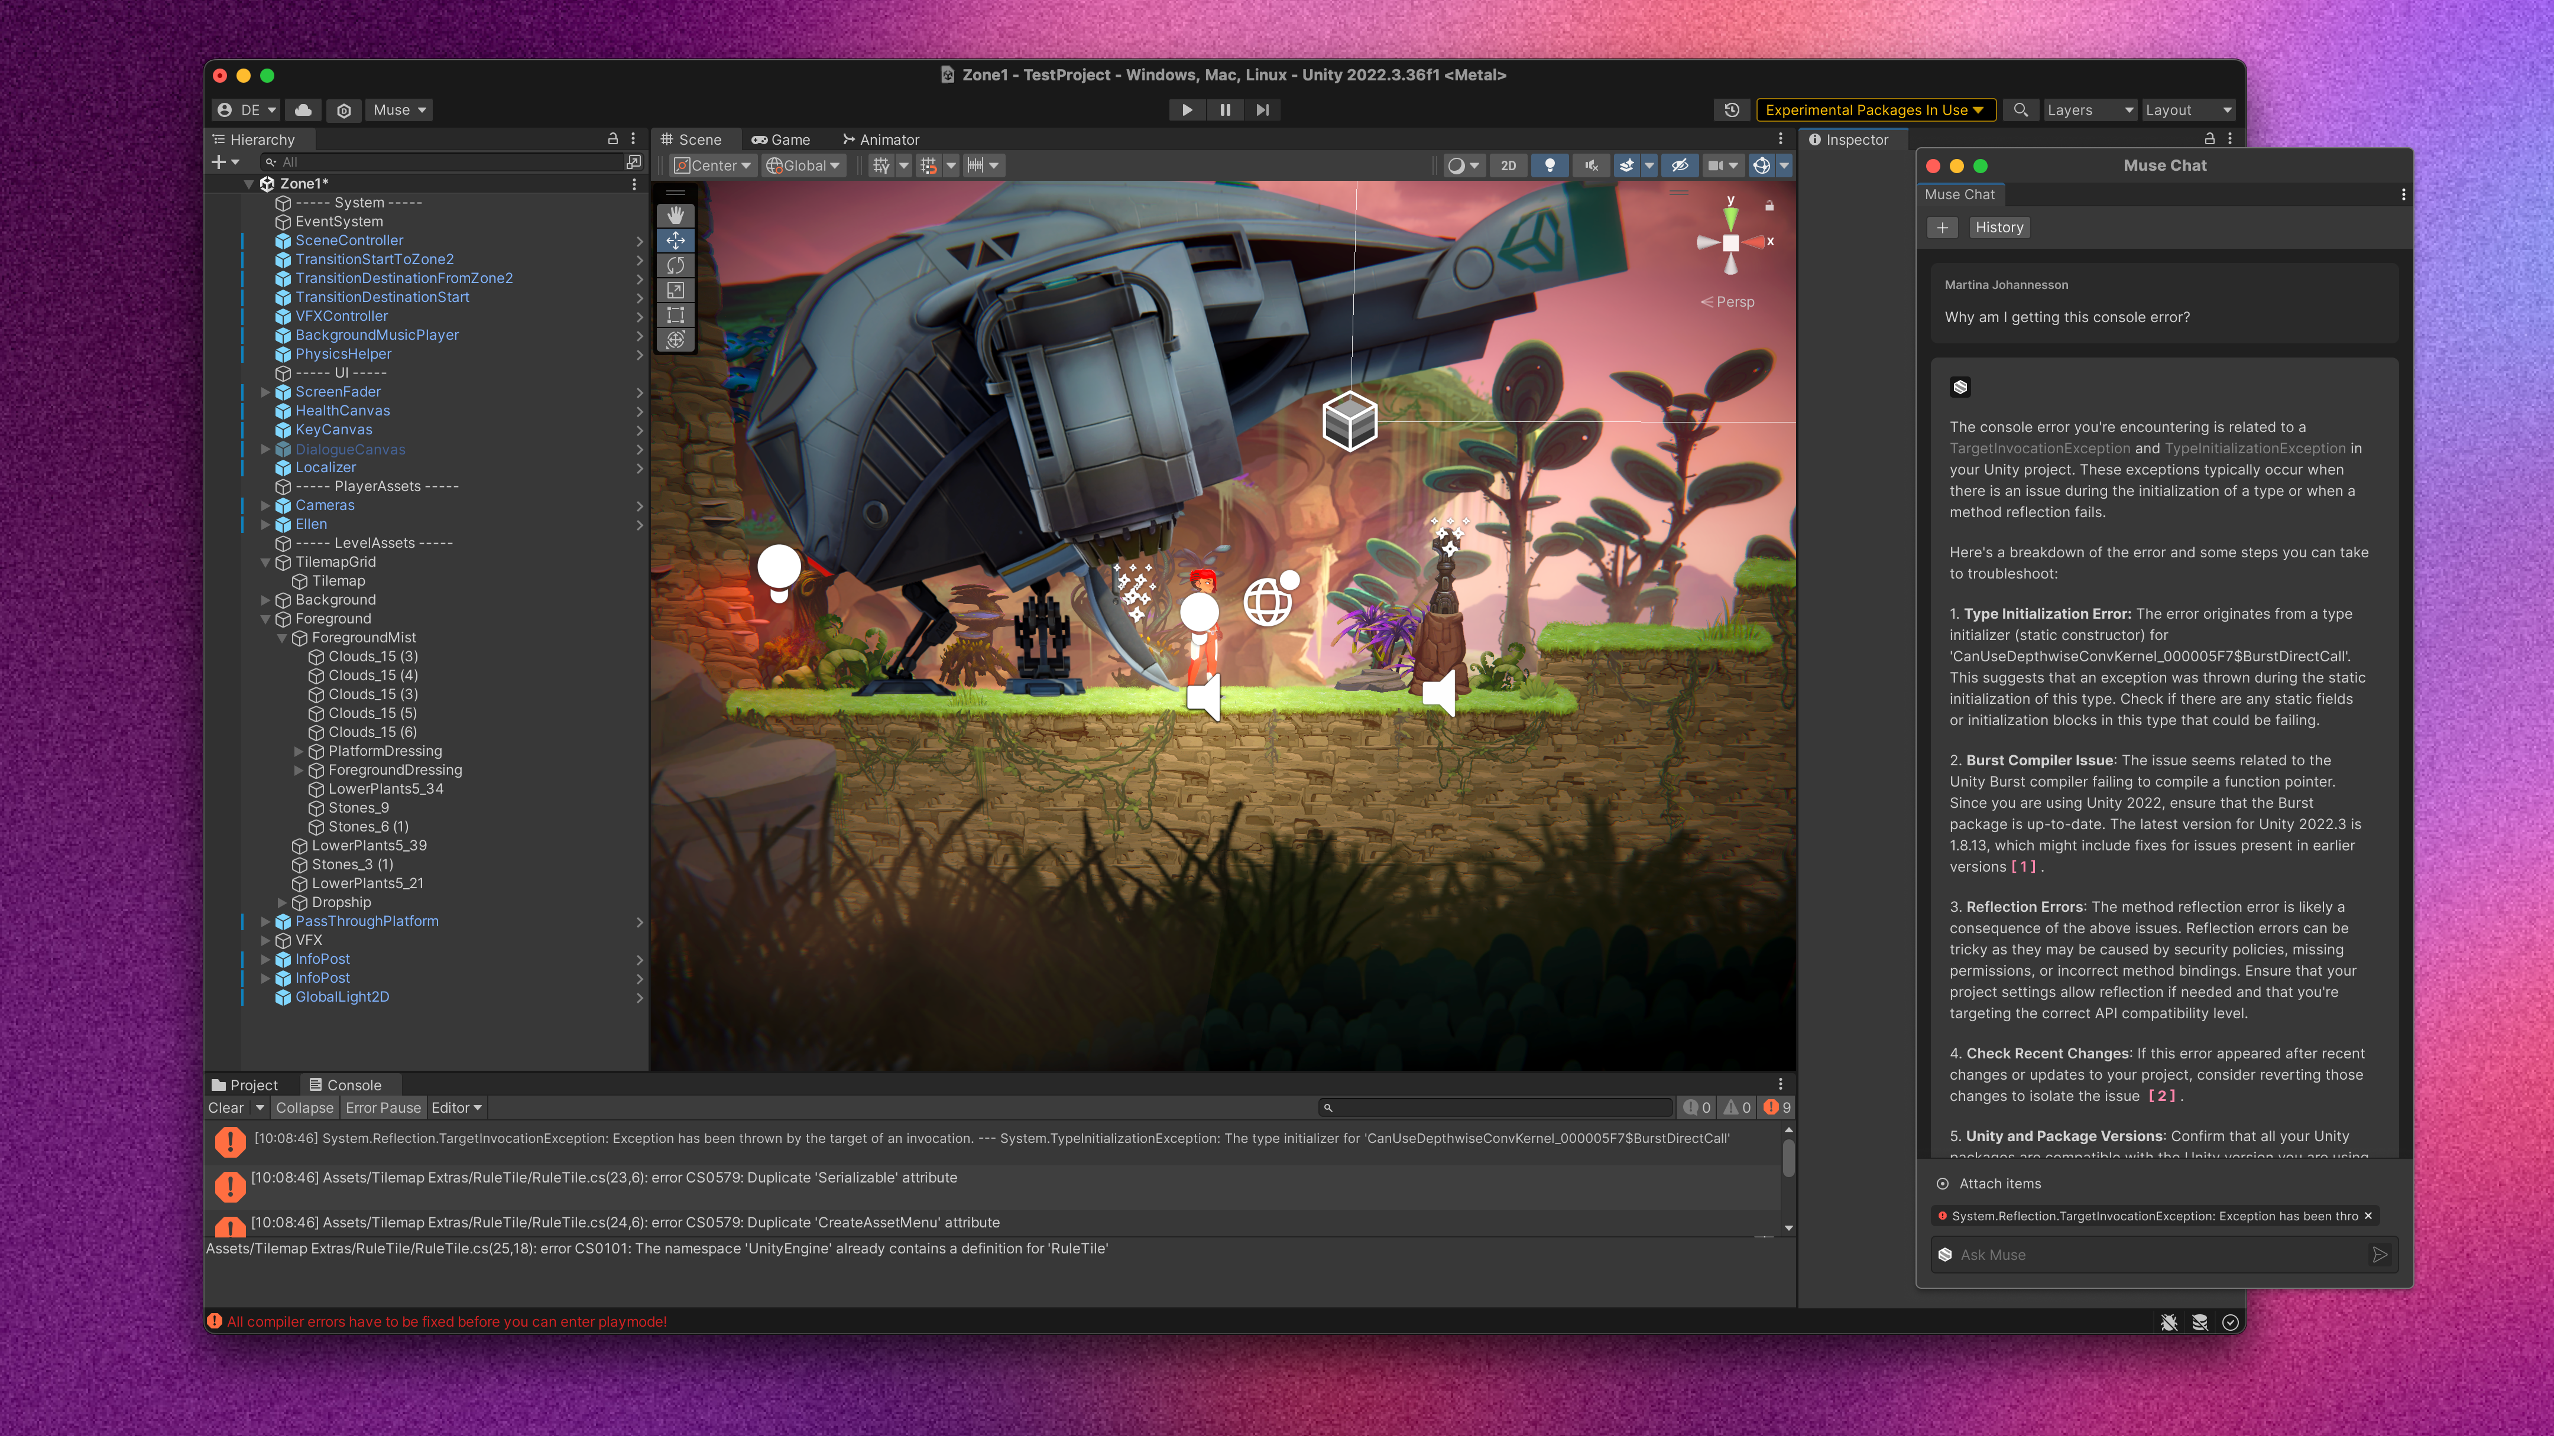Clear the Console log
2554x1436 pixels.
[226, 1108]
